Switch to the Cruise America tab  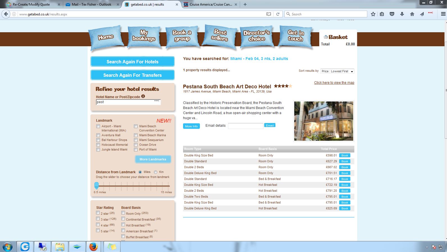211,4
